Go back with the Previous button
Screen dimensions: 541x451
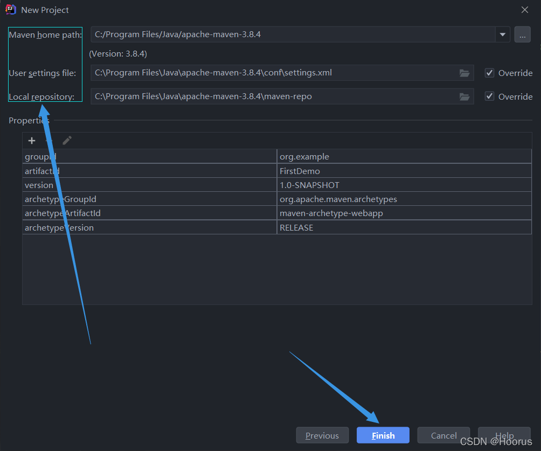[x=322, y=435]
